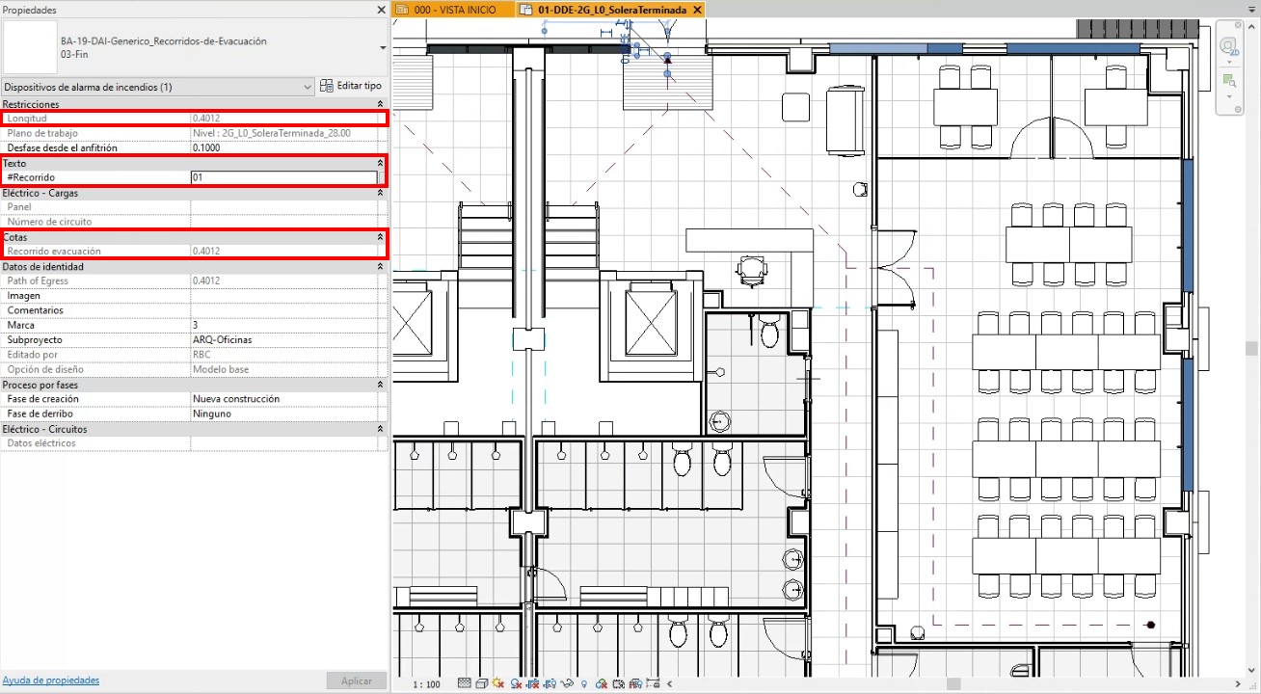Collapse the Restricciones section
The width and height of the screenshot is (1261, 694).
[x=380, y=104]
